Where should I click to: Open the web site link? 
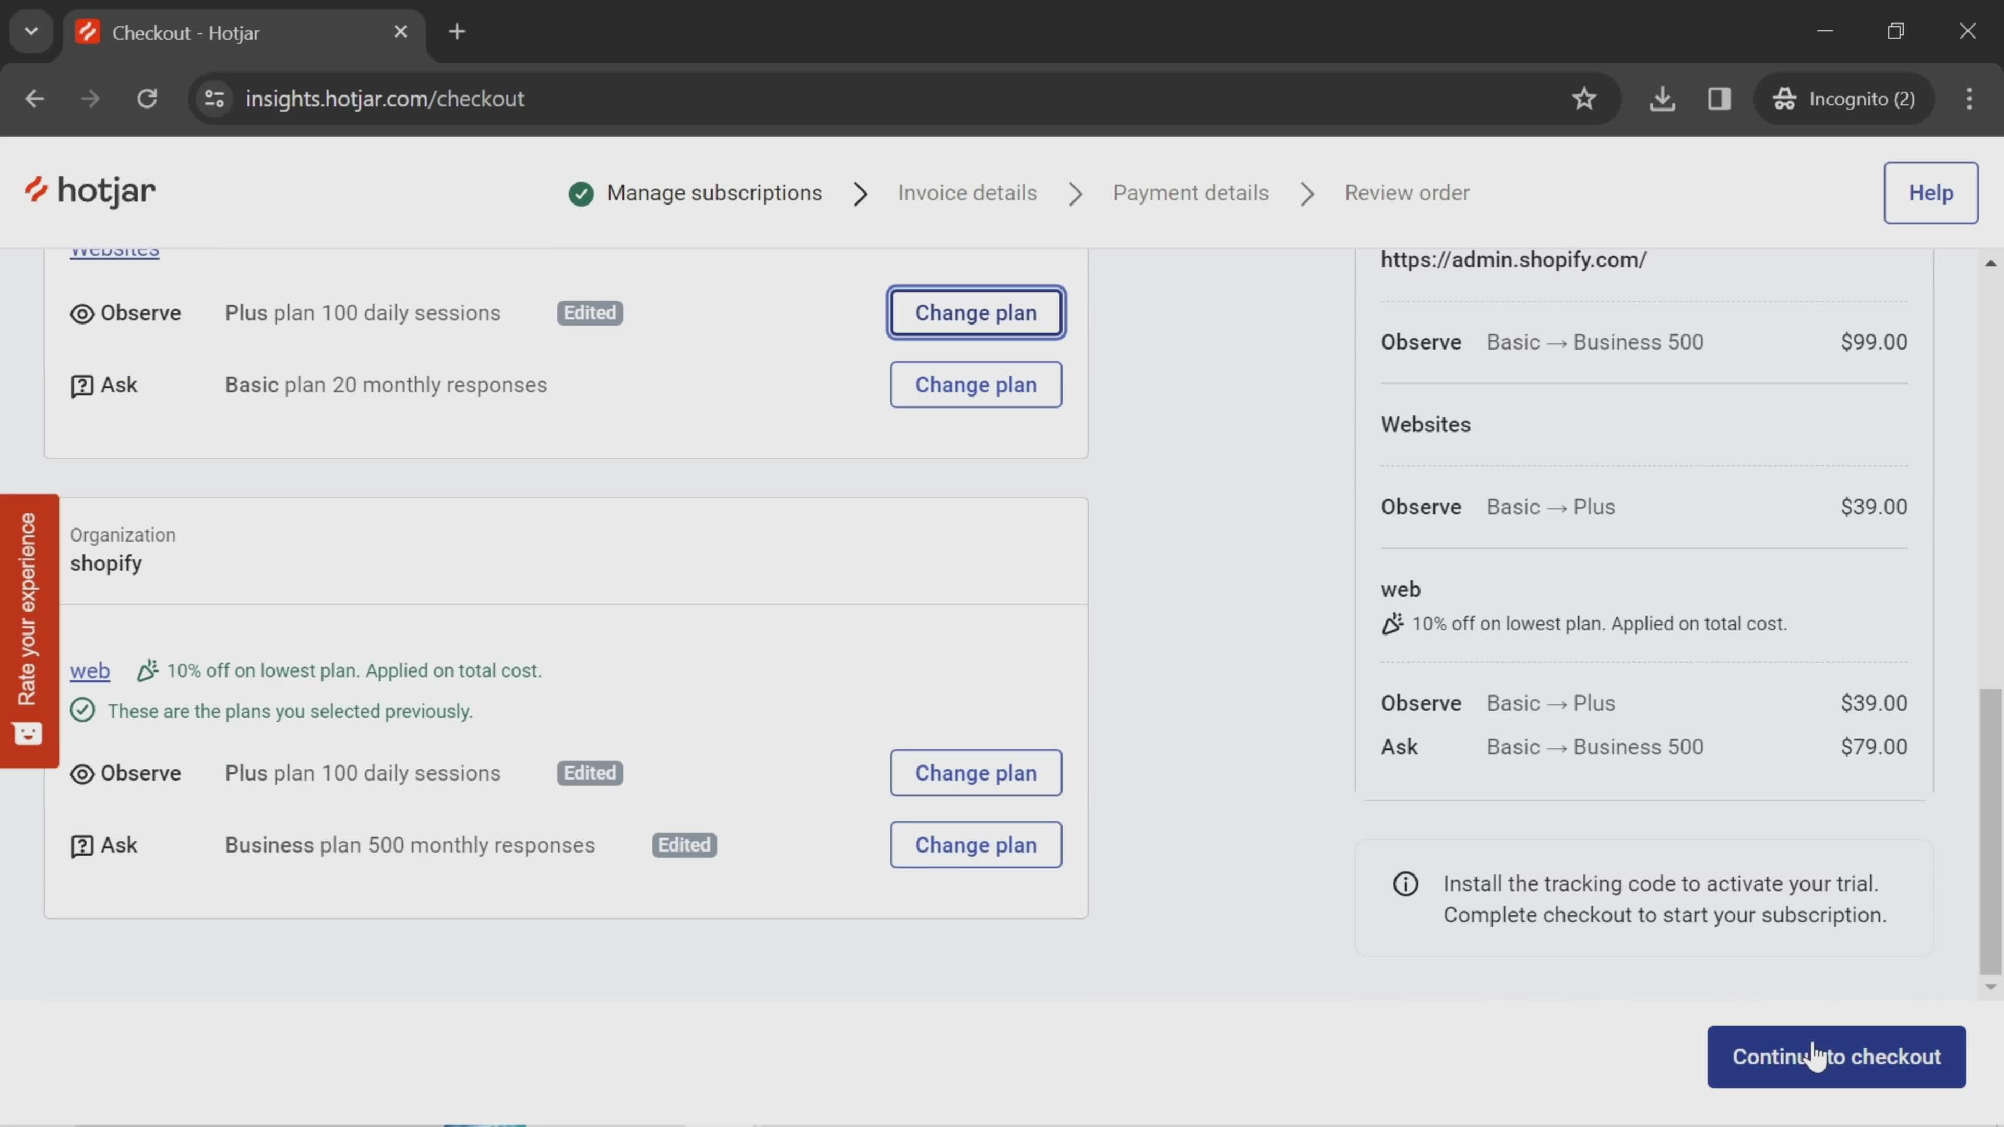(x=89, y=670)
